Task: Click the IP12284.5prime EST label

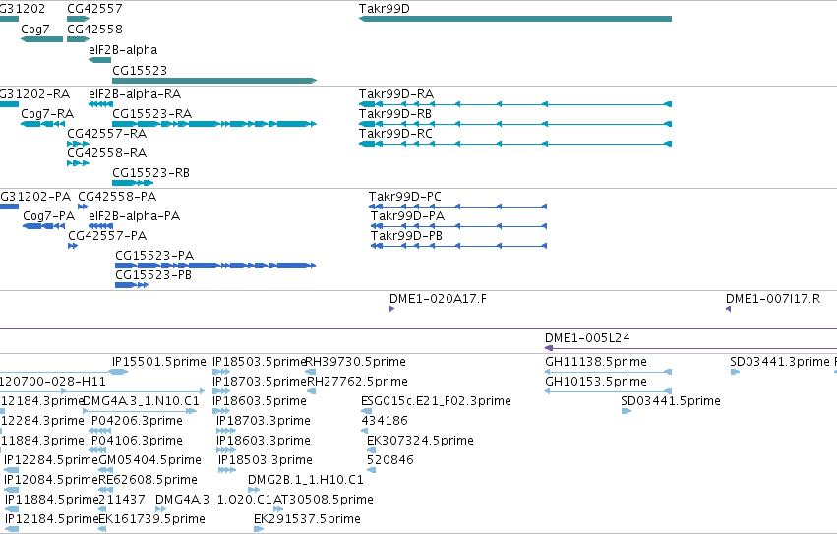Action: [51, 460]
